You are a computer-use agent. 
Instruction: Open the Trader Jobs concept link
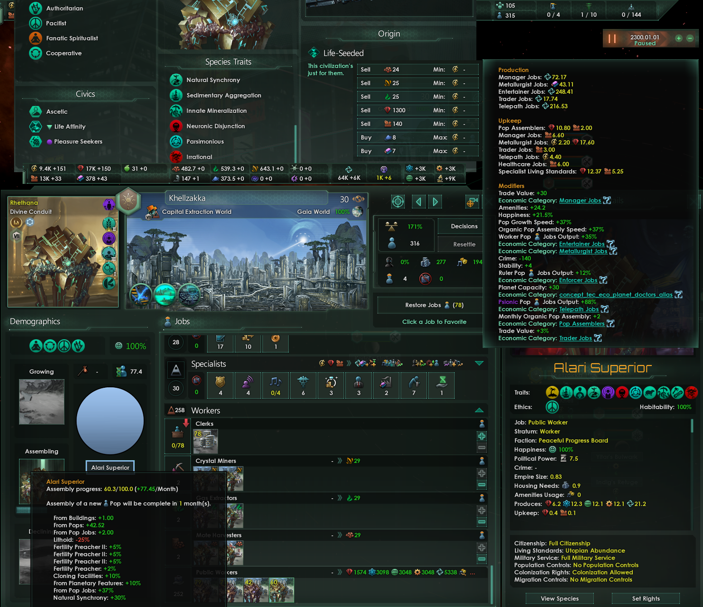(576, 338)
